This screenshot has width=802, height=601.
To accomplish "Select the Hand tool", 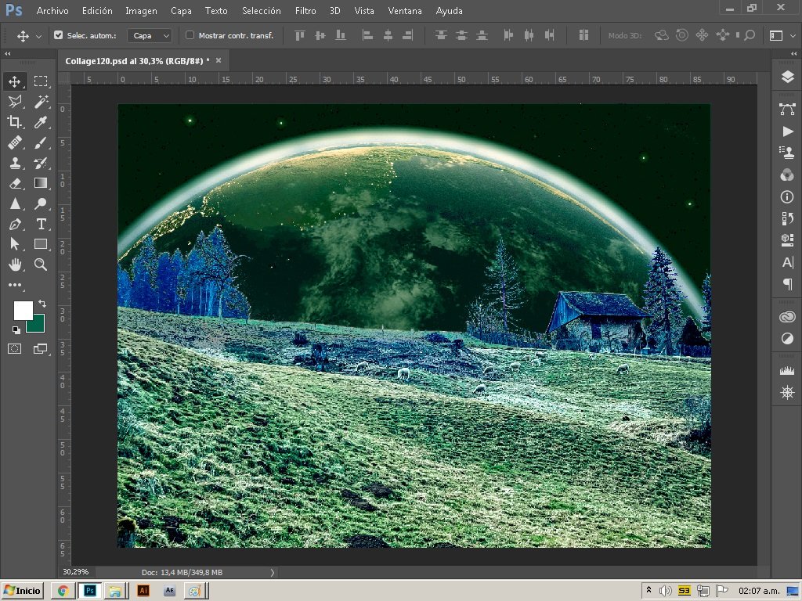I will pyautogui.click(x=14, y=265).
